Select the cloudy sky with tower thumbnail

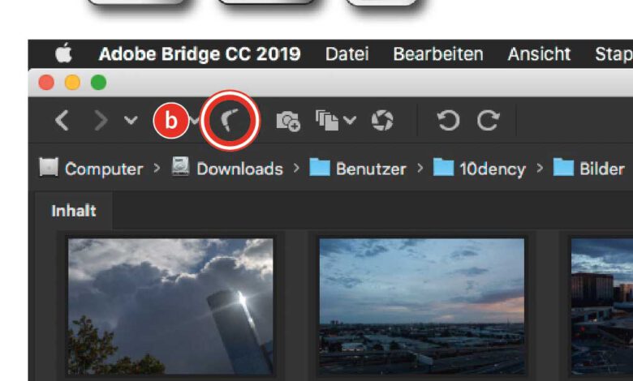coord(170,306)
